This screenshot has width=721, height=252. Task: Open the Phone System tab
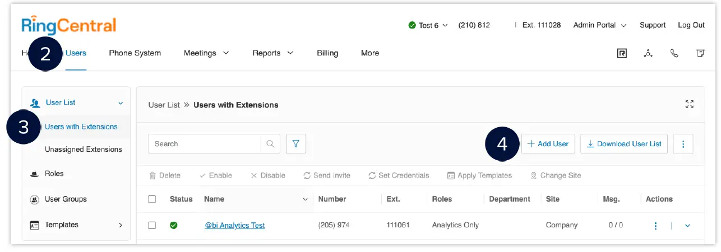(135, 53)
